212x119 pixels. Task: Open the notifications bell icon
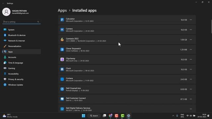208,116
